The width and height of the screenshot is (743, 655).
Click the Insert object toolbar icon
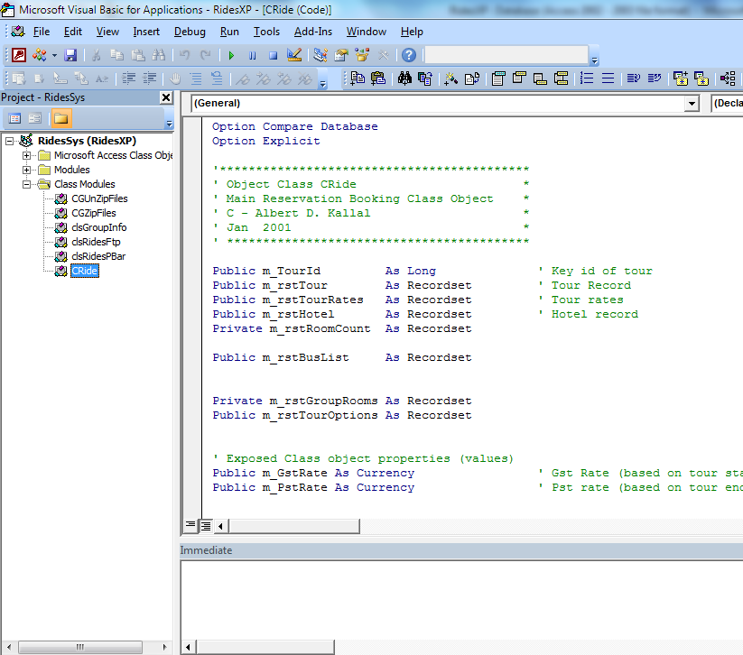40,55
